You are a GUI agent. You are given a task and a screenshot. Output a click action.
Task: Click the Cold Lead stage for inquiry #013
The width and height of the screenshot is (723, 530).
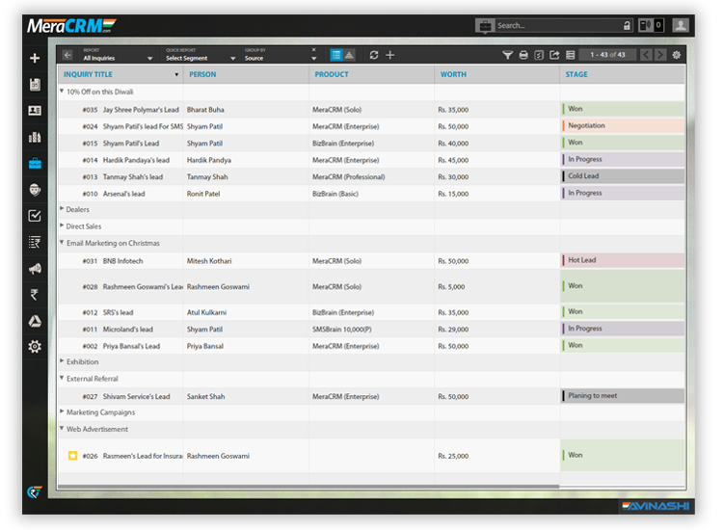[623, 176]
